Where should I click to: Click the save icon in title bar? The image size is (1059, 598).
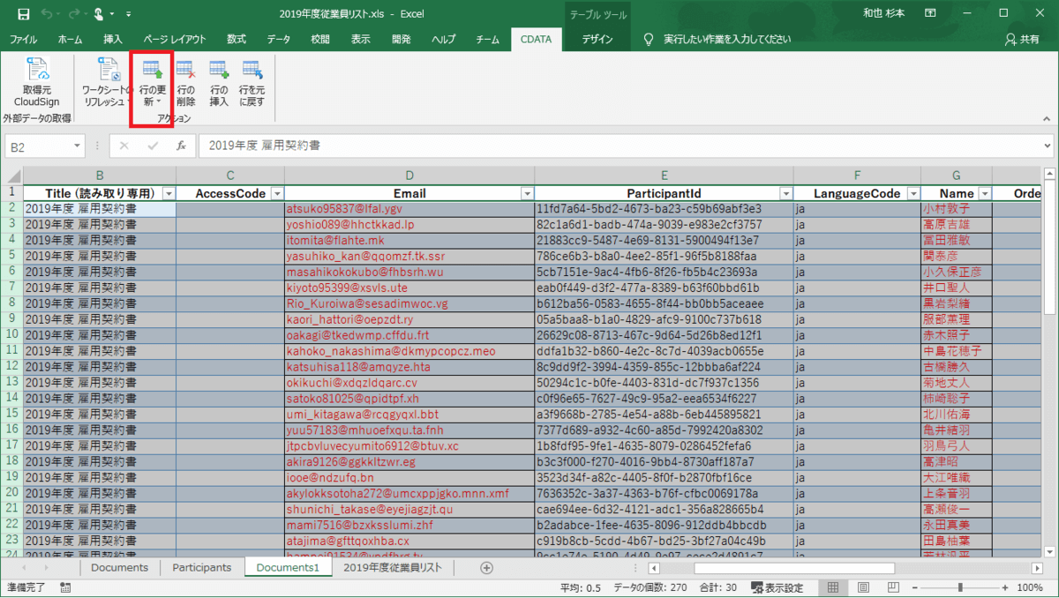23,14
